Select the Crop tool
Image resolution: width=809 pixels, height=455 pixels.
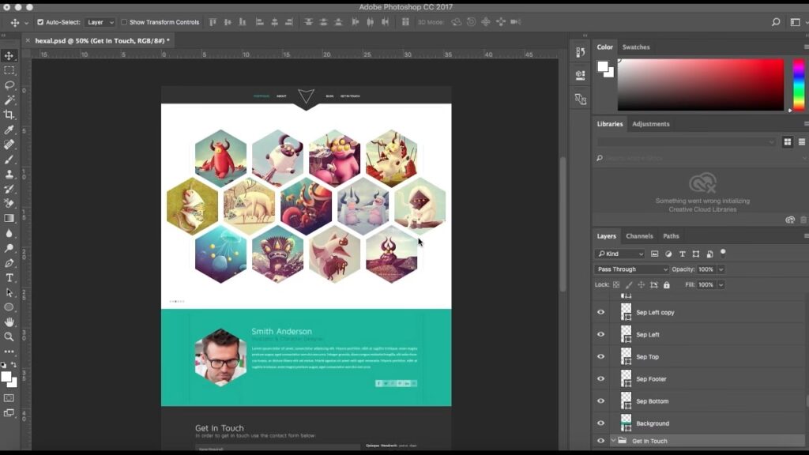click(x=9, y=115)
